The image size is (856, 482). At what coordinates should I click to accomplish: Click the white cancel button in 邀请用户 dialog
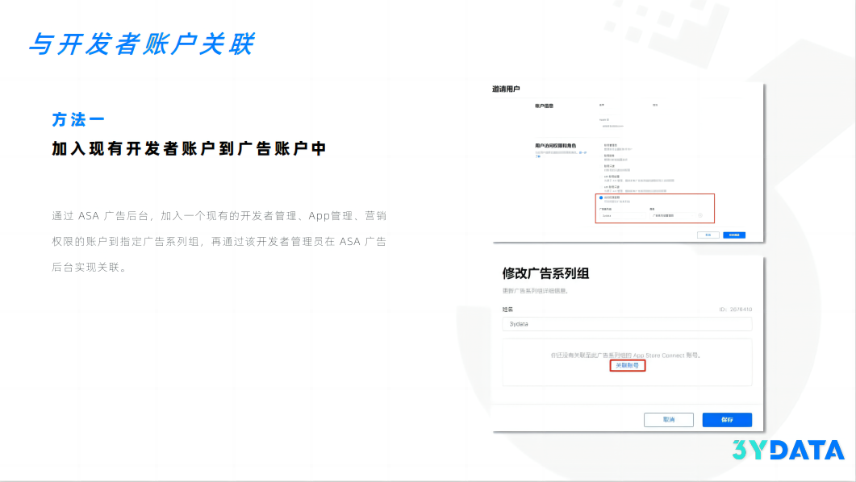tap(708, 235)
